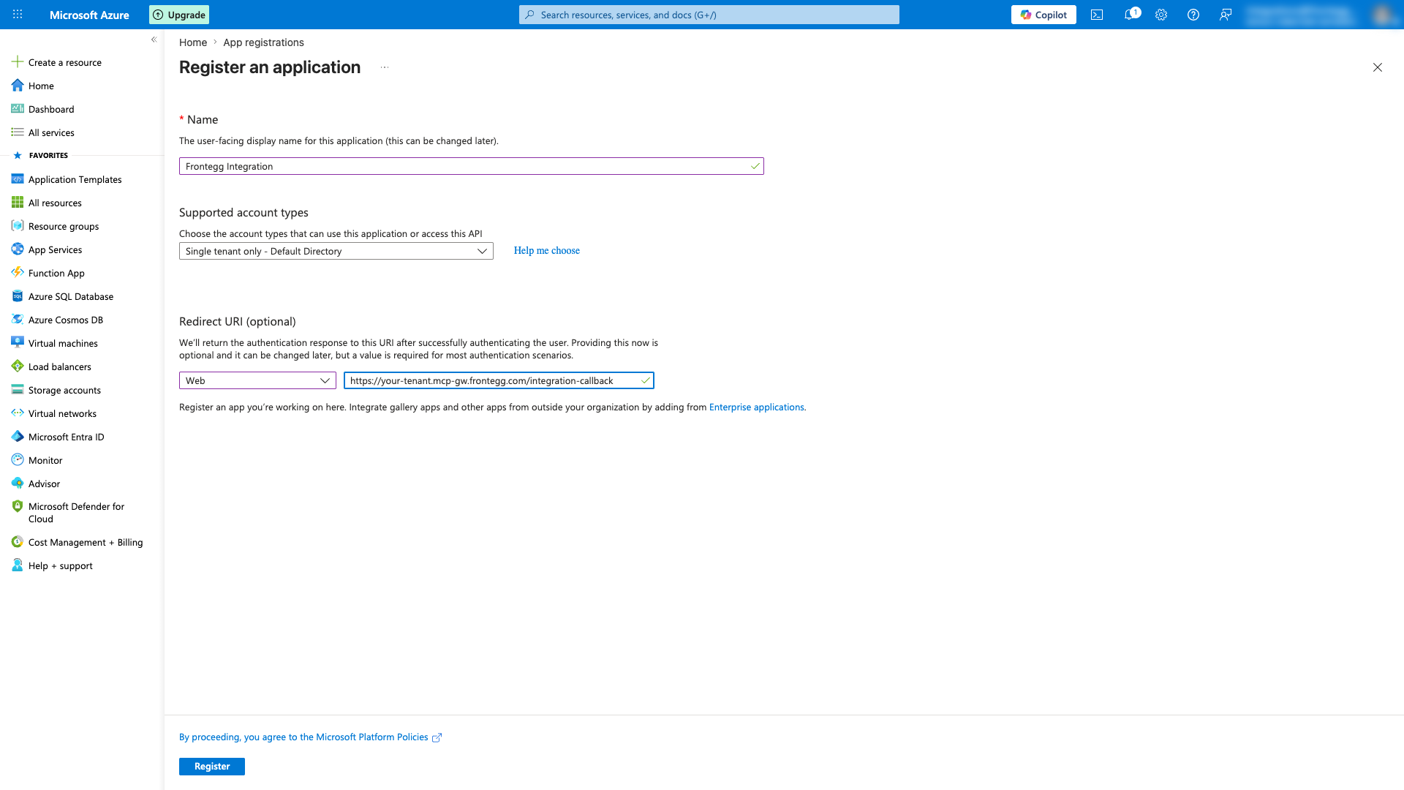Click the Virtual networks icon
The width and height of the screenshot is (1404, 790).
tap(18, 413)
